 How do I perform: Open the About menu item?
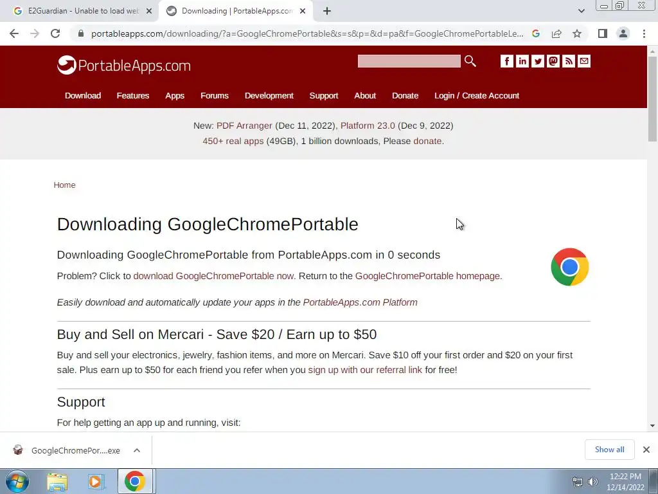click(365, 96)
